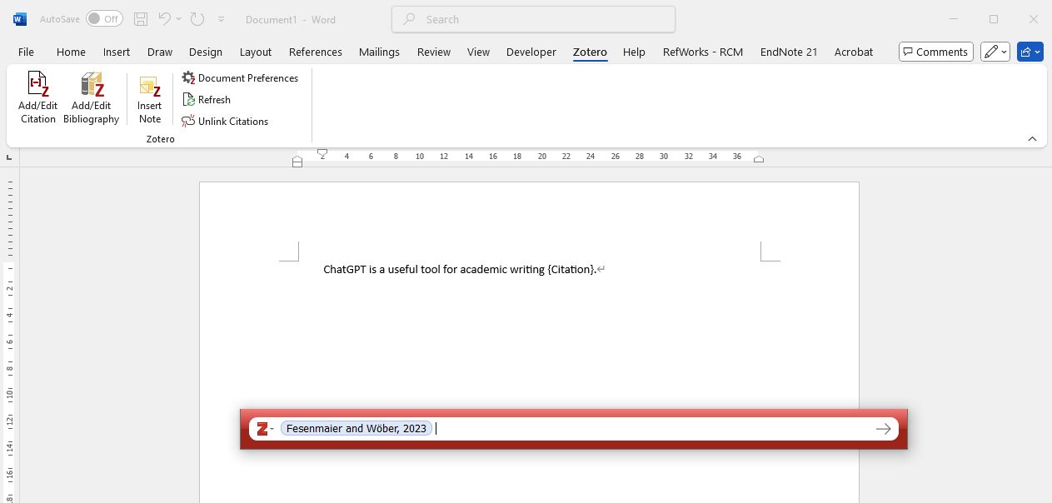Click the Undo icon
The image size is (1052, 503).
tap(165, 19)
